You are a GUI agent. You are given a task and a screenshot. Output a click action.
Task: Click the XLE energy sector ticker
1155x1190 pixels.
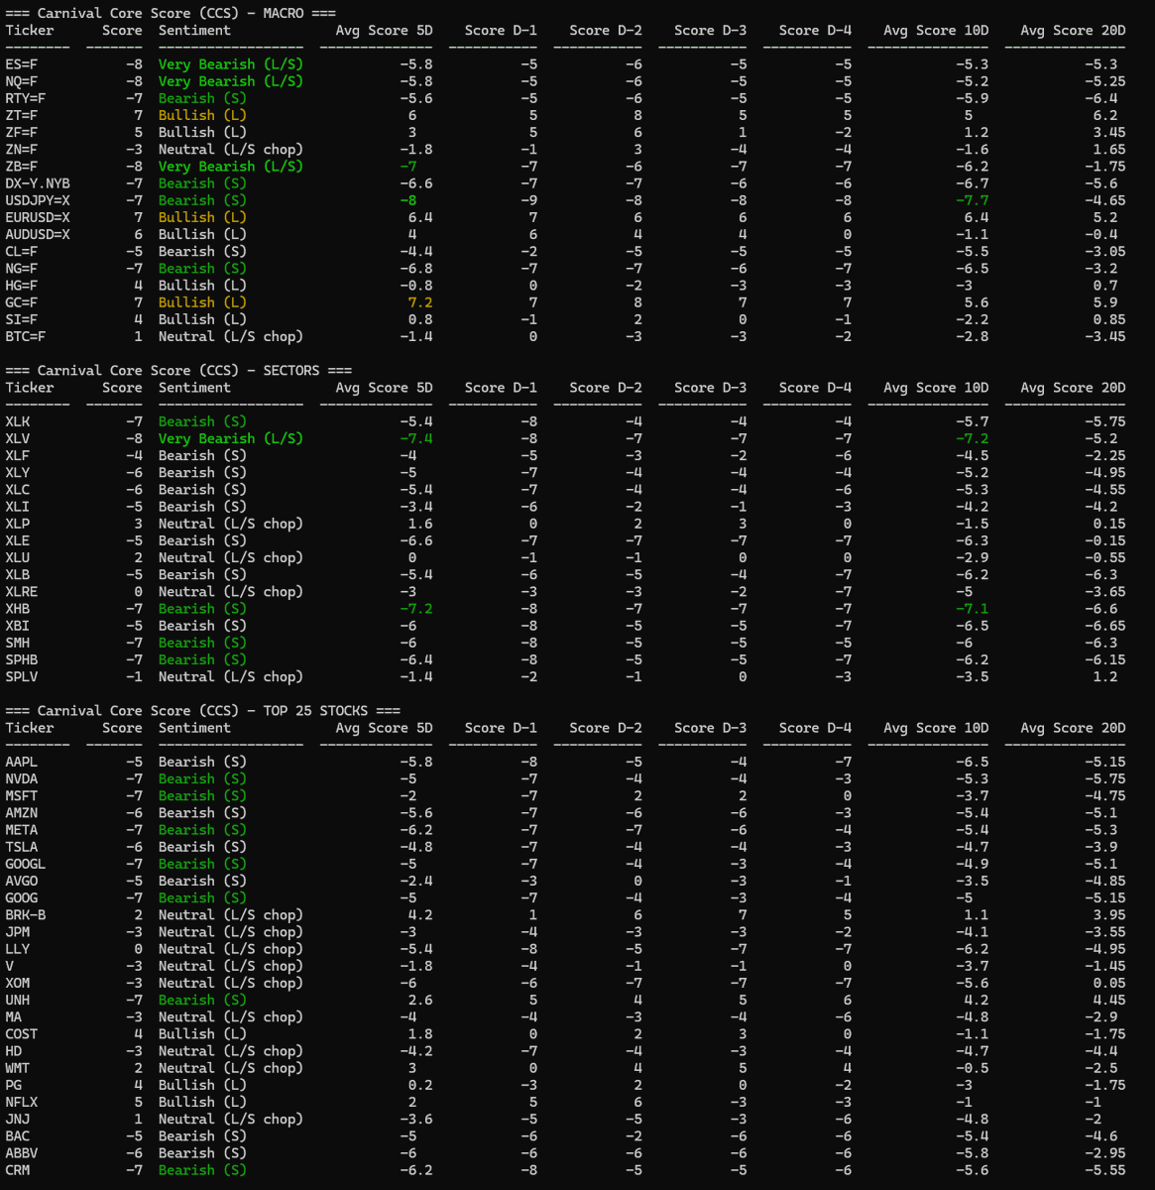click(x=18, y=540)
